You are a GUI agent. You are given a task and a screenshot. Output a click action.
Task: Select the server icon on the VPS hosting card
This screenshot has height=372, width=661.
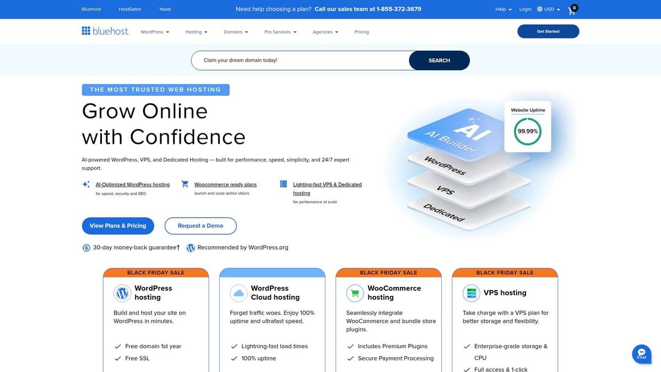click(x=471, y=293)
